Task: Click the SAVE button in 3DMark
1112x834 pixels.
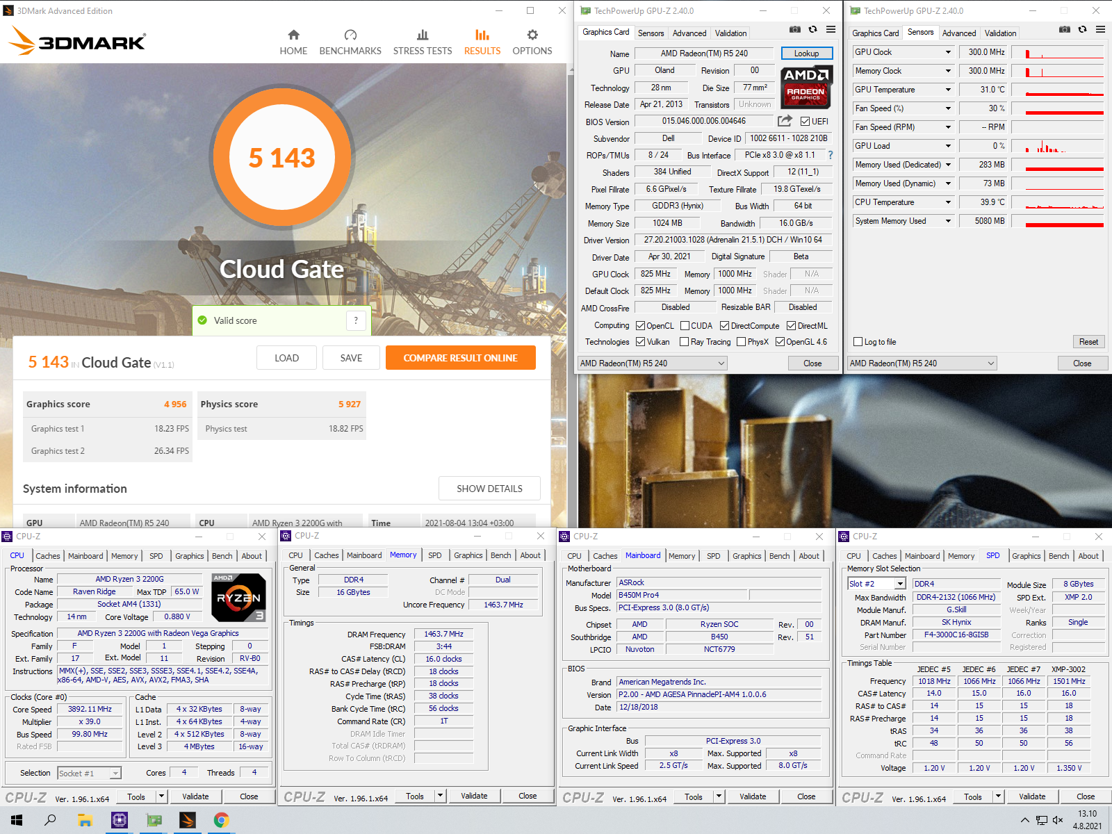Action: pos(351,358)
